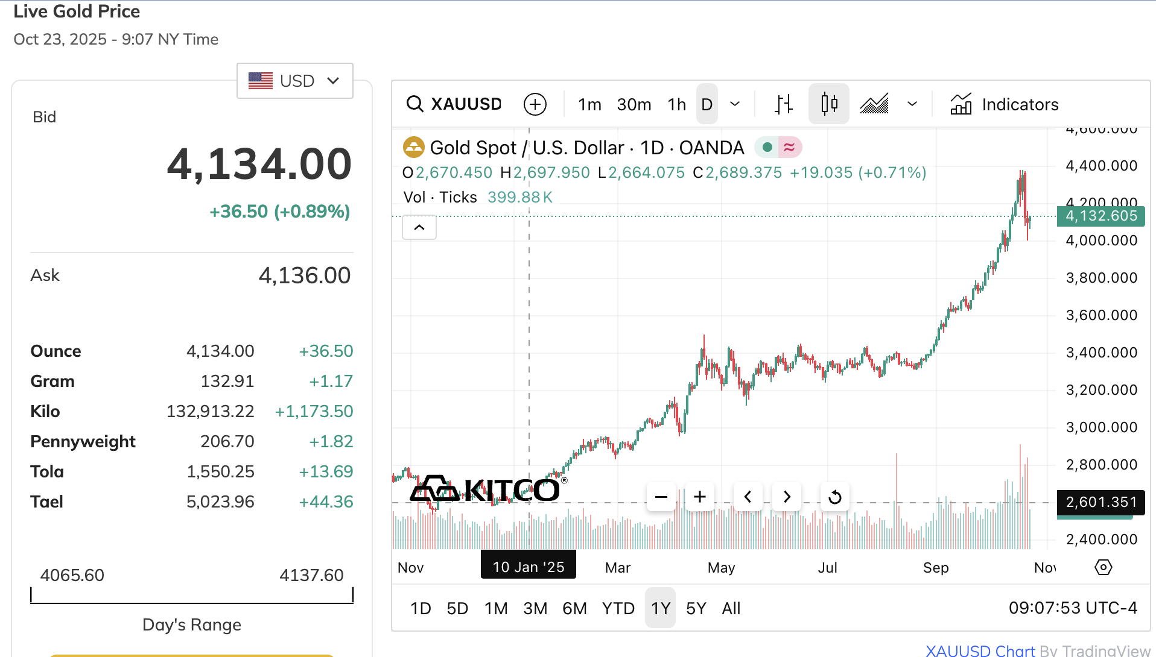
Task: Switch to the 5Y range tab
Action: click(x=696, y=608)
